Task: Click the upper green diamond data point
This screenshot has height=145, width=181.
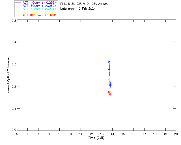Action: coord(109,79)
